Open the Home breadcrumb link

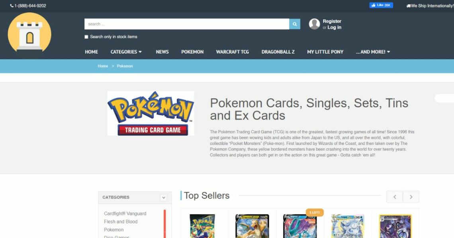[x=103, y=66]
